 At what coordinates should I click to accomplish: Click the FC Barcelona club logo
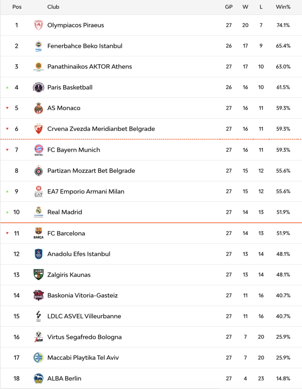click(39, 233)
